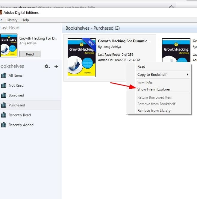197x199 pixels.
Task: Expand Copy to Bookshelf submenu arrow
Action: (188, 75)
